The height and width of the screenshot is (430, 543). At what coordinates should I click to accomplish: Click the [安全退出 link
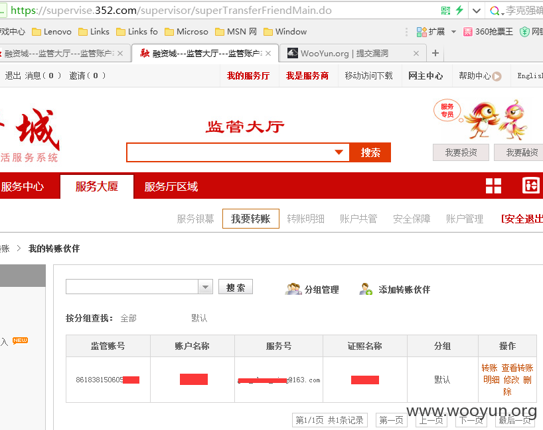click(522, 219)
